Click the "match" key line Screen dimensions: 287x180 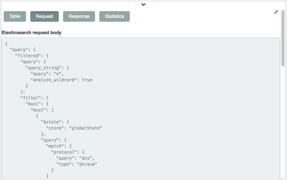[59, 146]
